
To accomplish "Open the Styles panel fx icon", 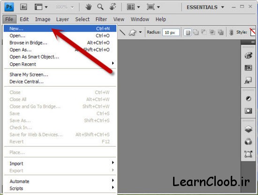I will (248, 81).
